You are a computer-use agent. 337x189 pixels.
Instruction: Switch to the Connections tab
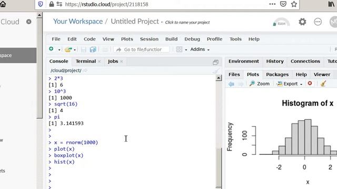coord(305,61)
